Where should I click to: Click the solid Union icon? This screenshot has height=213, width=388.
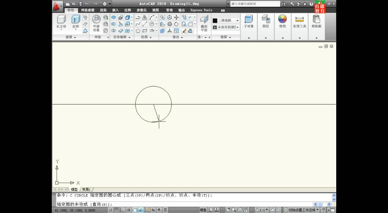click(113, 17)
